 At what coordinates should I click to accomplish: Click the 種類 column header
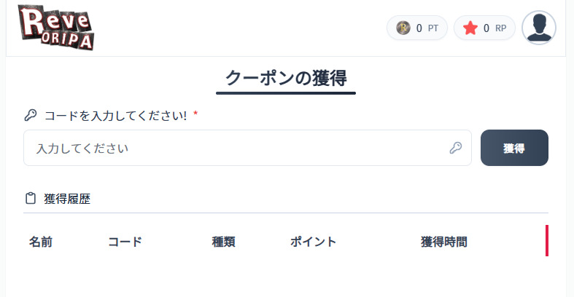(x=223, y=242)
